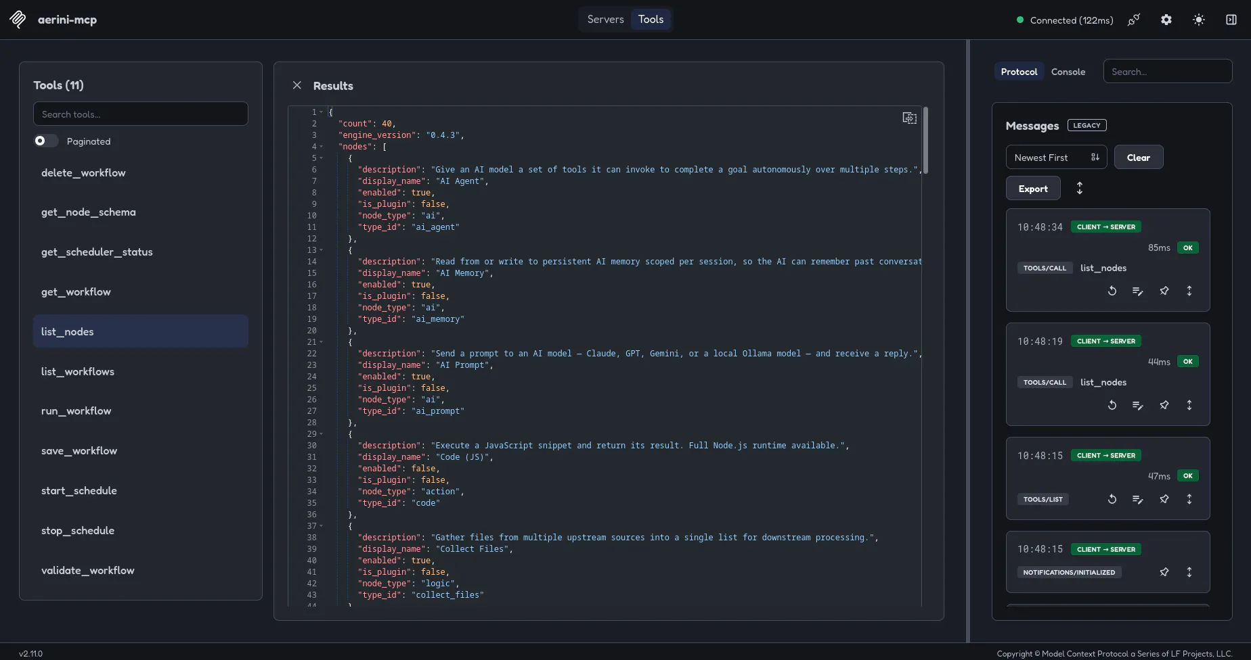The image size is (1251, 660).
Task: Toggle light theme with the sun icon
Action: 1199,20
